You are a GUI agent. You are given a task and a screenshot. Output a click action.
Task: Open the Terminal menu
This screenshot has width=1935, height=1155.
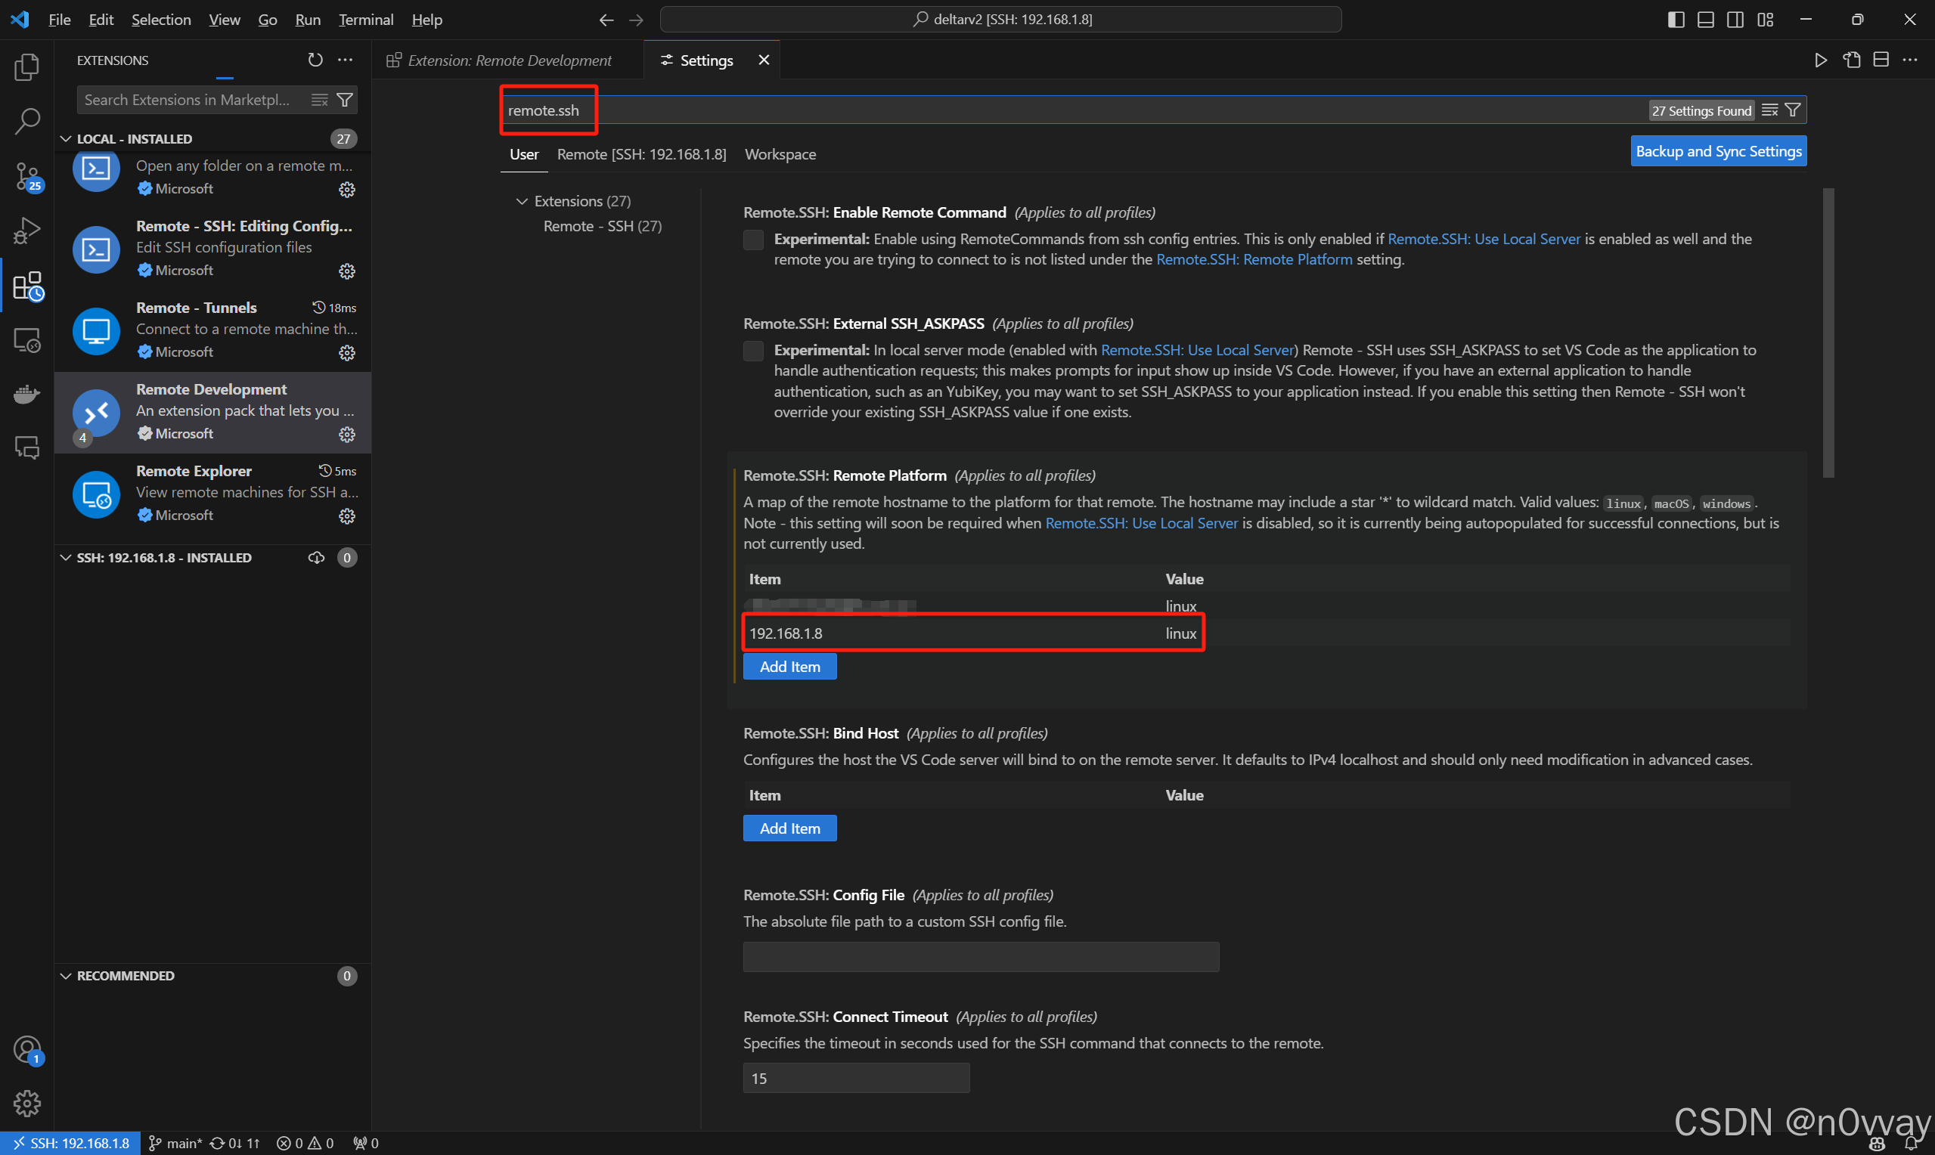(365, 20)
